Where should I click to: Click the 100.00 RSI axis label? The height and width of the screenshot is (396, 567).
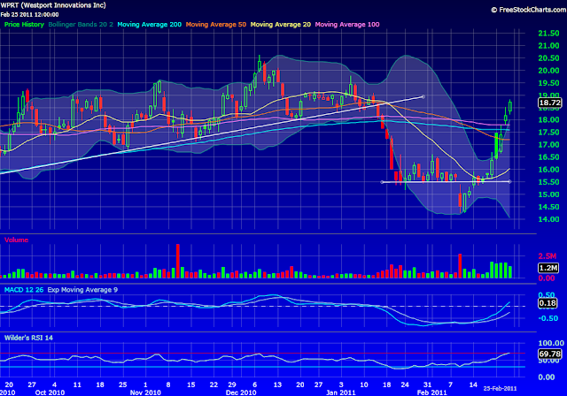tap(551, 343)
